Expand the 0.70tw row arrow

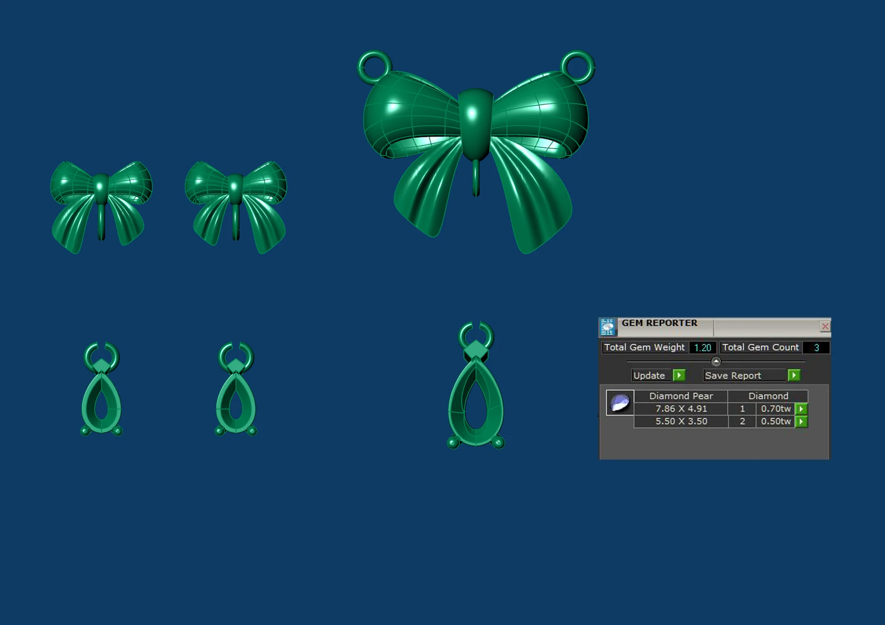[802, 409]
